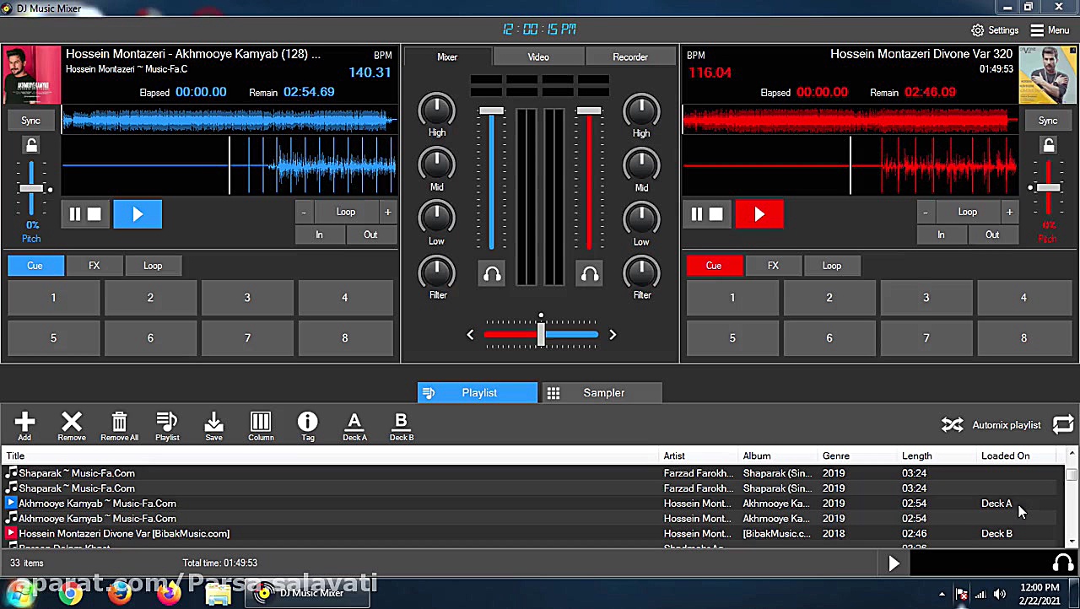Switch to the Video tab
Viewport: 1080px width, 609px height.
click(x=538, y=57)
